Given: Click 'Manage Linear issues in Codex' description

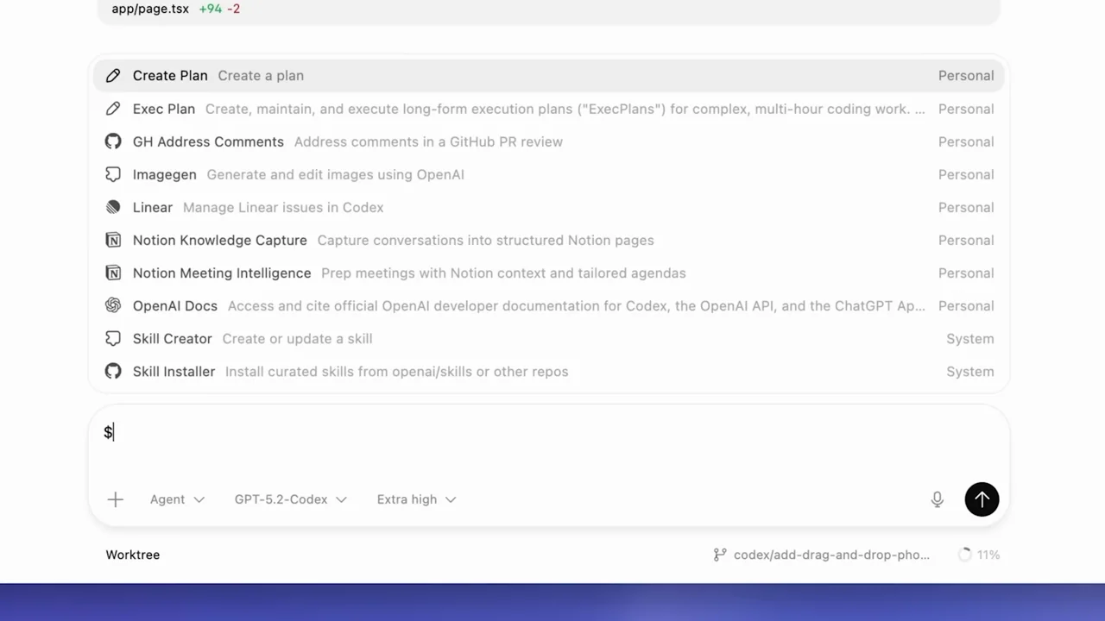Looking at the screenshot, I should pos(283,207).
